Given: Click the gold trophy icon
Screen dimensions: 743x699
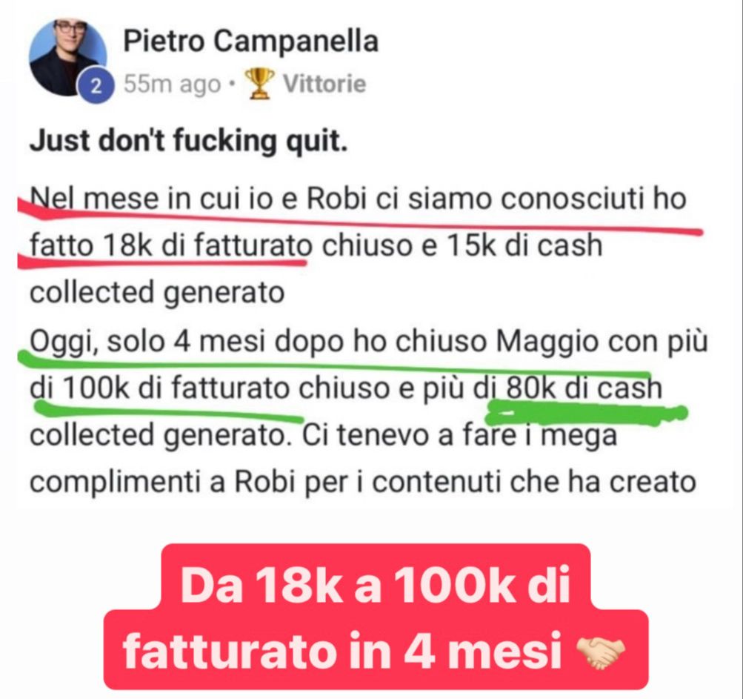Looking at the screenshot, I should click(x=259, y=84).
